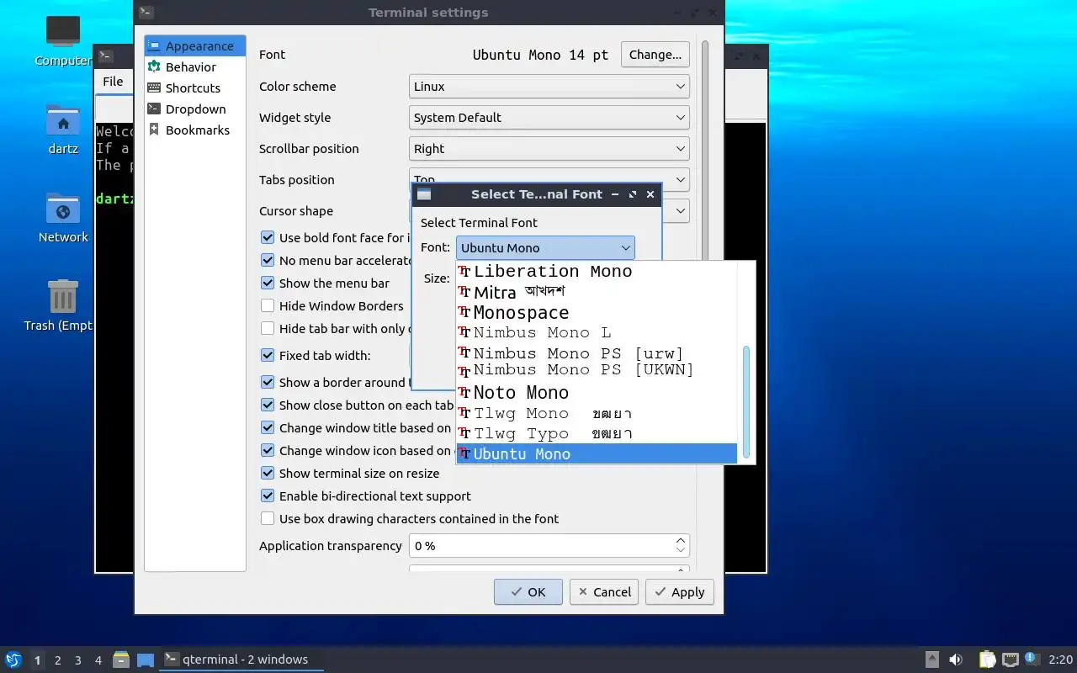1077x673 pixels.
Task: Open the clipboard manager tray icon
Action: point(987,660)
